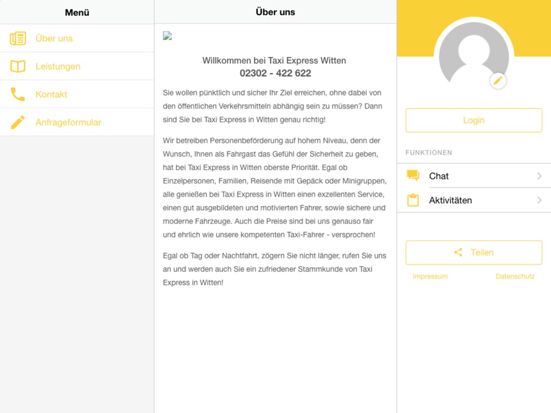Open the Über uns menu entry

77,39
